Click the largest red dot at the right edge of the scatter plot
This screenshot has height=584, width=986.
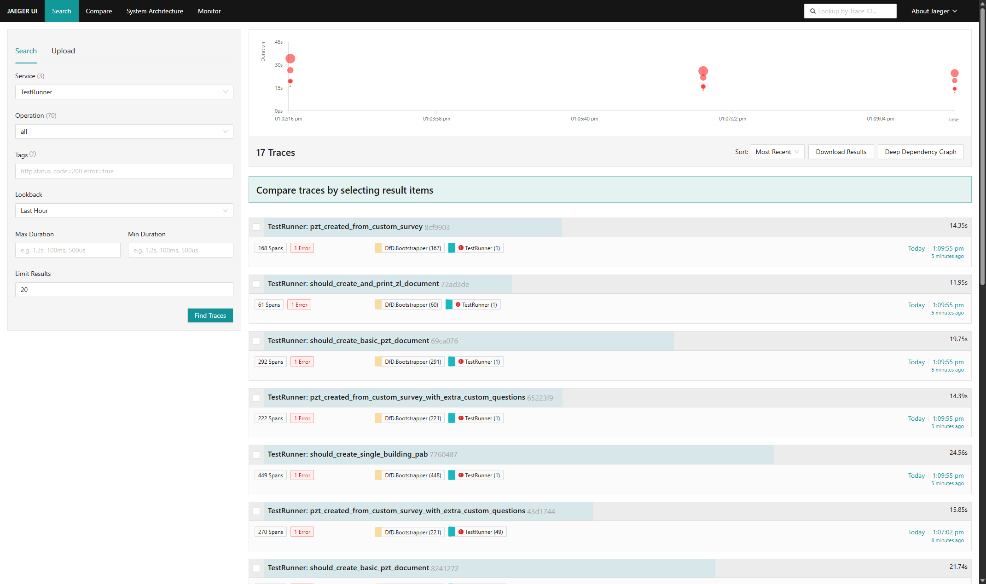[x=955, y=73]
